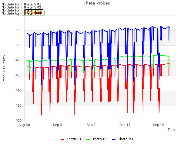The height and width of the screenshot is (145, 194).
Task: Click the 'Sep 3' x-axis tick label
Action: tap(58, 125)
